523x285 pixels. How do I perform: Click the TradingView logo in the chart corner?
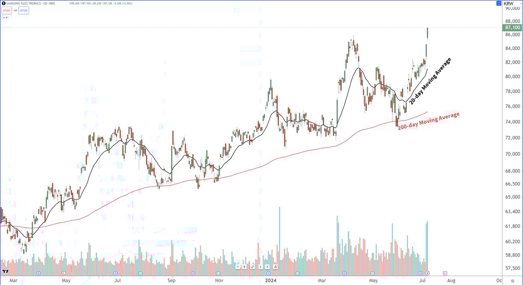click(5, 272)
